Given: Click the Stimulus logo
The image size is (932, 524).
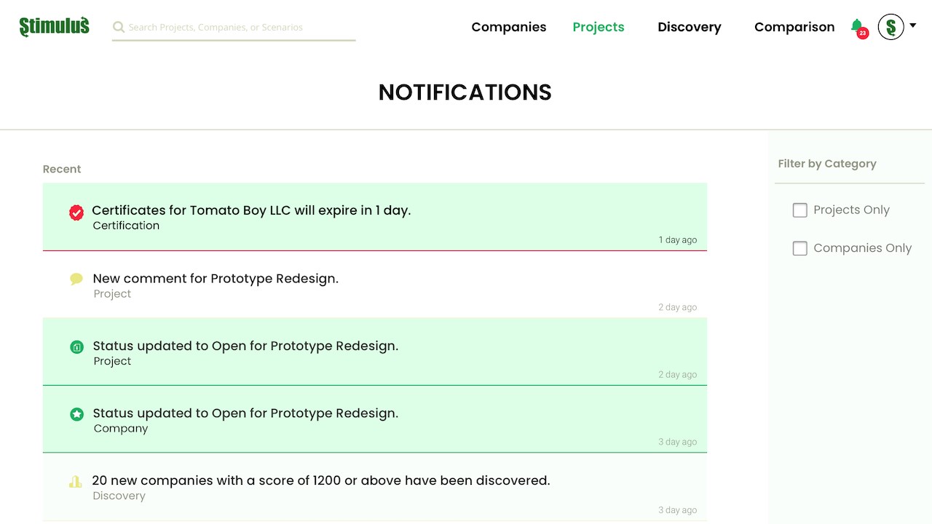Looking at the screenshot, I should [55, 27].
